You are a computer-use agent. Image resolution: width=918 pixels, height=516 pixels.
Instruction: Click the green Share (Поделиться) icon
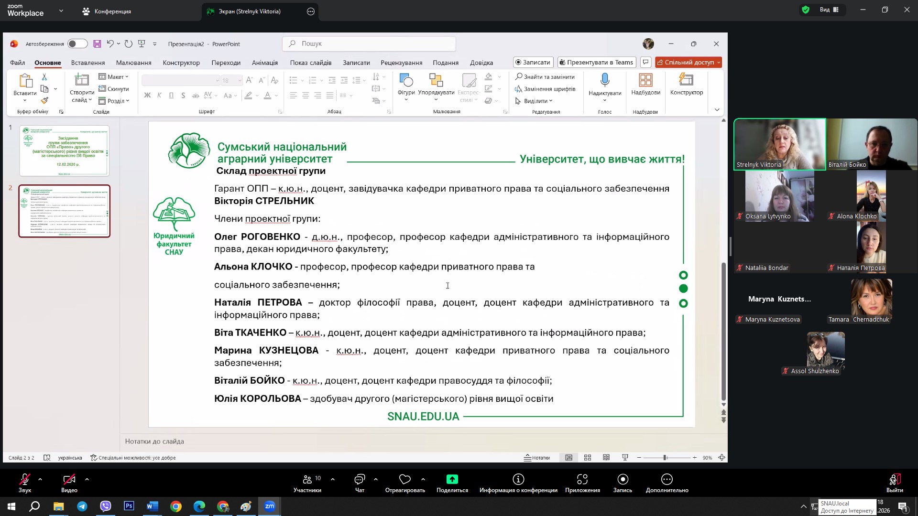[452, 479]
